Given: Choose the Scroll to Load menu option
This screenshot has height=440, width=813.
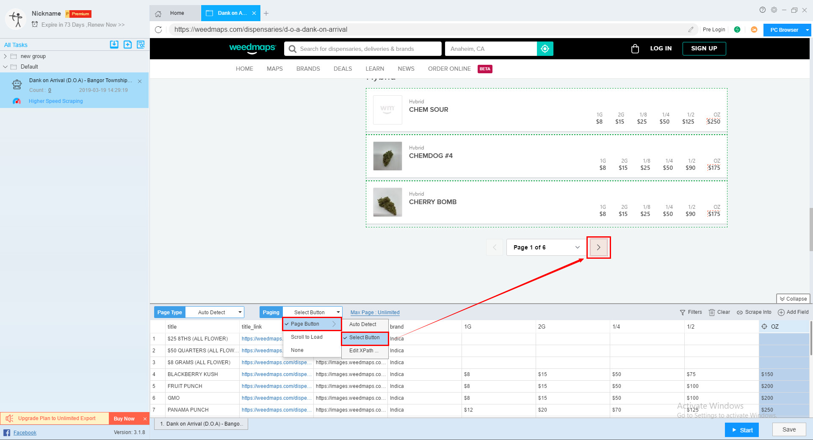Looking at the screenshot, I should pos(312,337).
